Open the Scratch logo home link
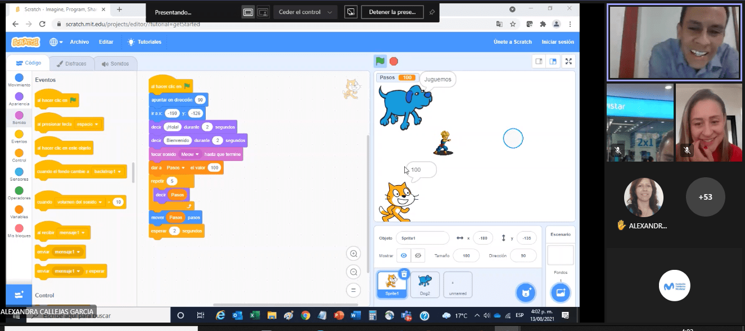 coord(25,42)
